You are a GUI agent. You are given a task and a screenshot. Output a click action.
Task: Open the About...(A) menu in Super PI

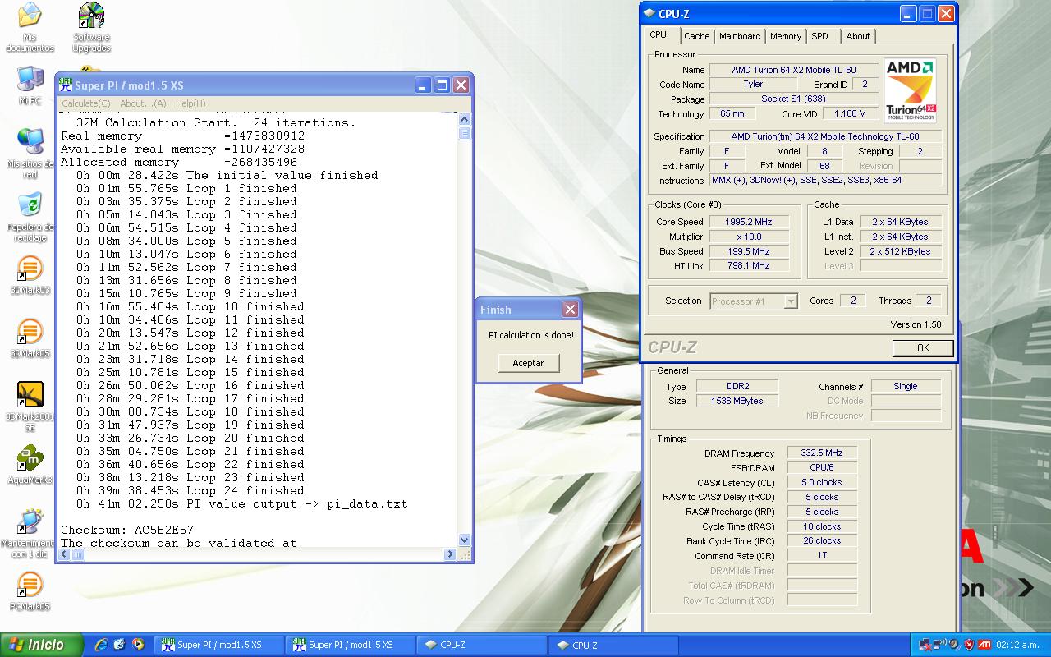click(x=143, y=103)
